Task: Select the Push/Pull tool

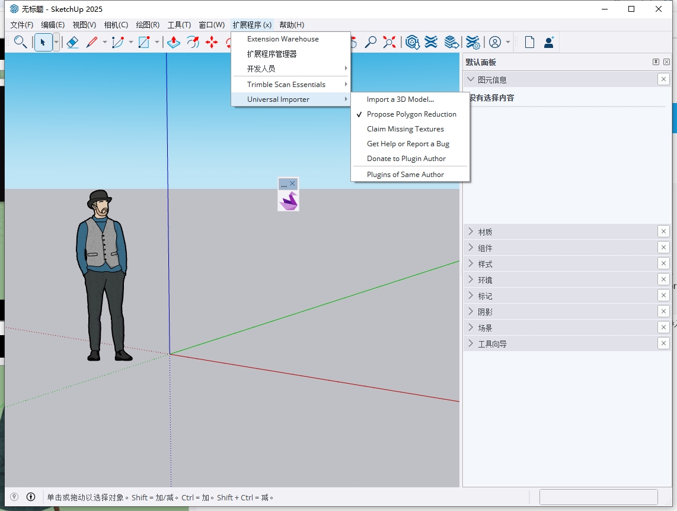Action: pos(174,42)
